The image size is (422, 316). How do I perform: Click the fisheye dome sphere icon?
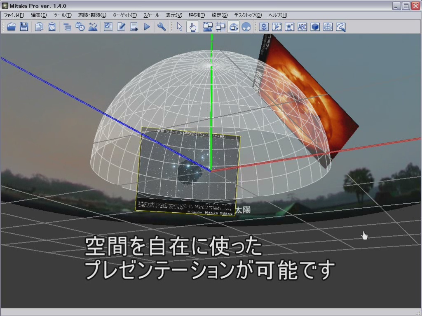coord(246,27)
